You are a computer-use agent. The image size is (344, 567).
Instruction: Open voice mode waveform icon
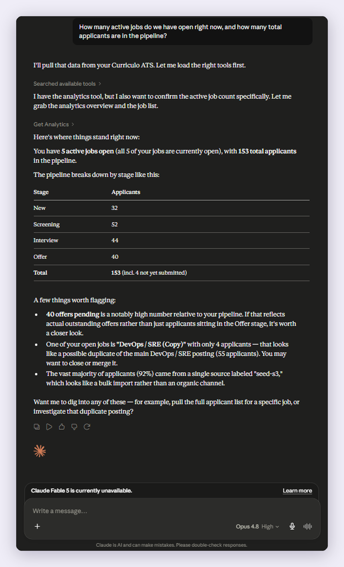307,526
